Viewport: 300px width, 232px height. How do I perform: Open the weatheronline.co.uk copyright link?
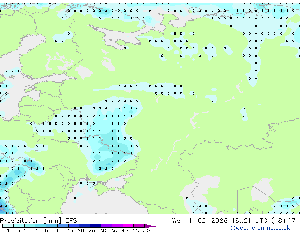(260, 228)
